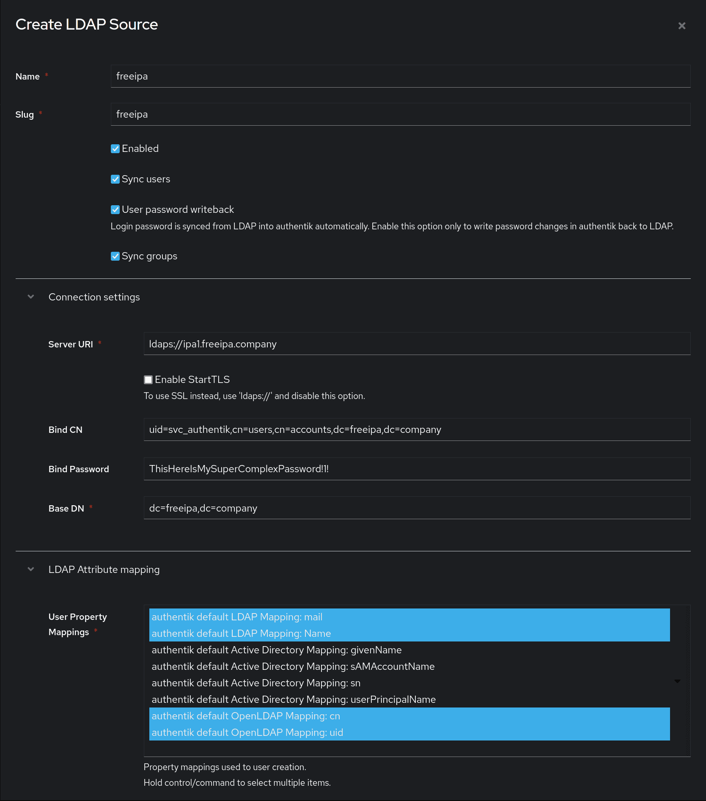Click the Base DN input
Screen dimensions: 706x801
click(417, 508)
